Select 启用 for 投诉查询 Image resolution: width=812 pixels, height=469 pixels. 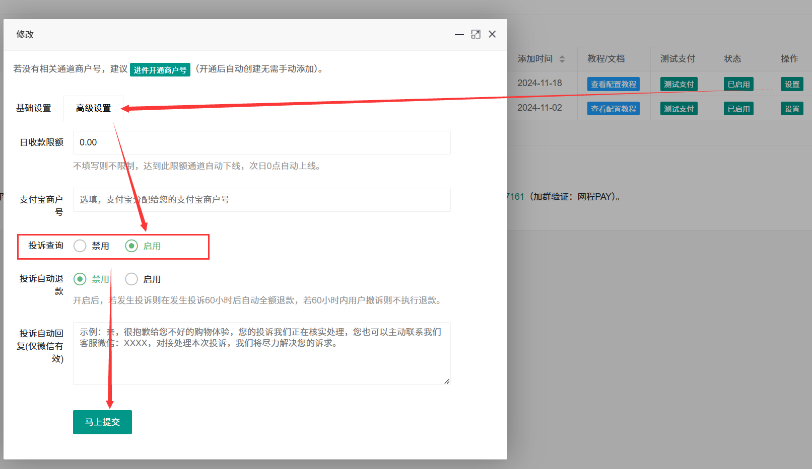[131, 246]
